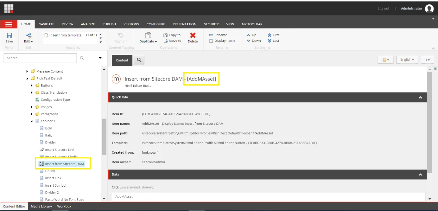The image size is (438, 211).
Task: Open the PUBLISH ribbon tab
Action: click(109, 24)
